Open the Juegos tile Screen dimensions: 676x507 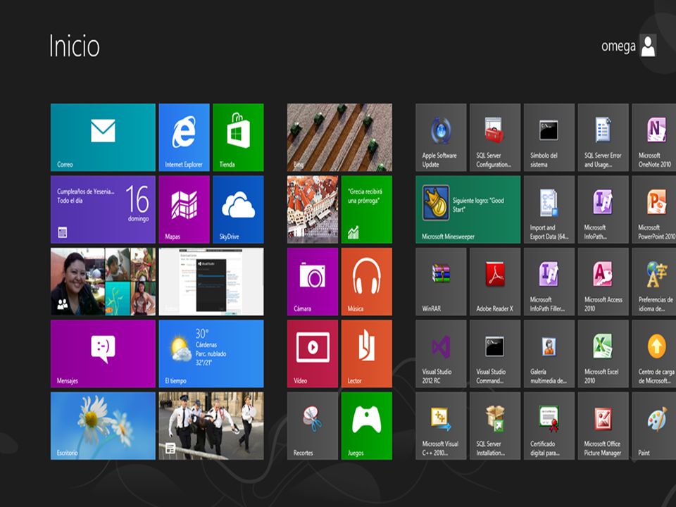coord(367,425)
